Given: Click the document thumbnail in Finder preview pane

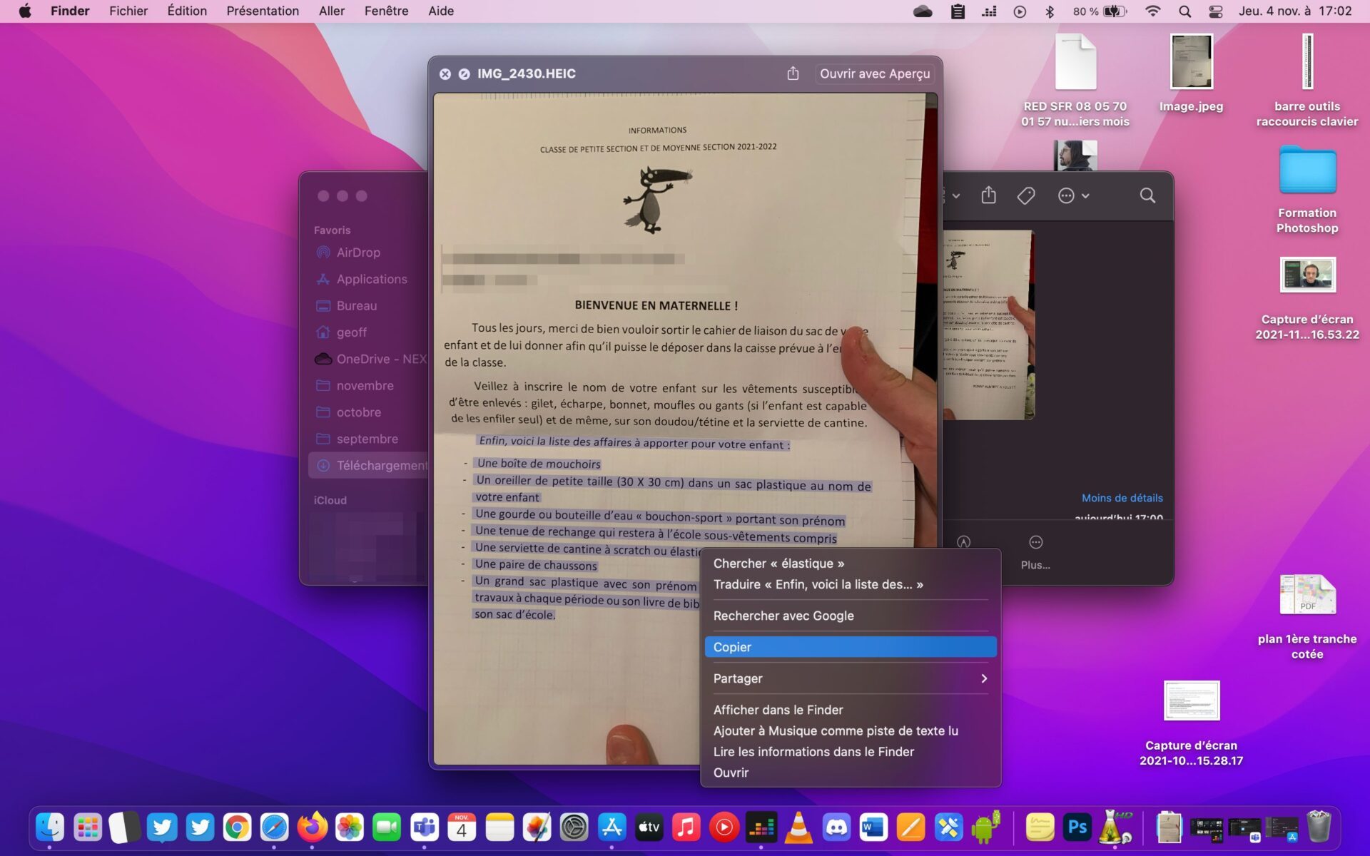Looking at the screenshot, I should point(988,325).
